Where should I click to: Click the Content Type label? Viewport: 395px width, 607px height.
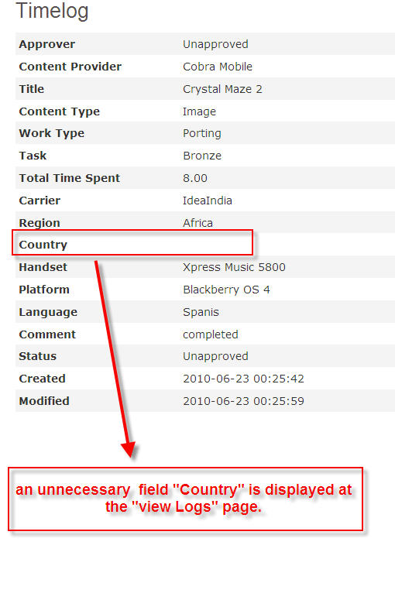[59, 111]
